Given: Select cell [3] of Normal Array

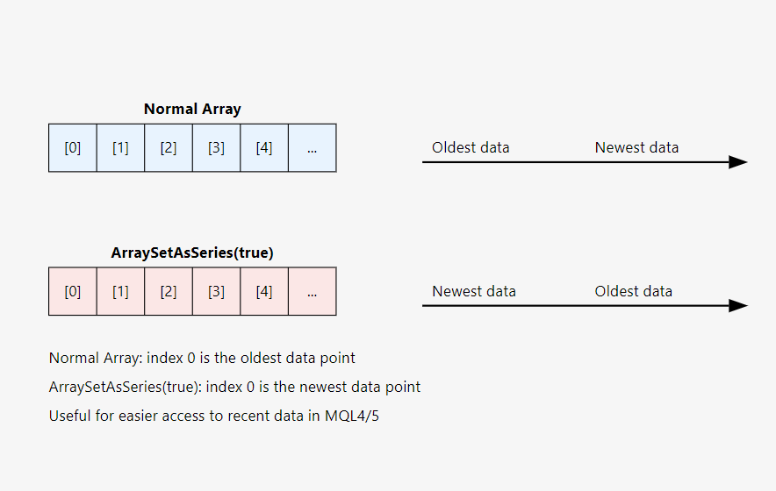Looking at the screenshot, I should coord(216,148).
